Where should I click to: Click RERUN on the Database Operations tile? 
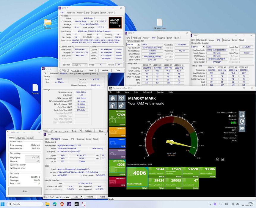coord(161,177)
